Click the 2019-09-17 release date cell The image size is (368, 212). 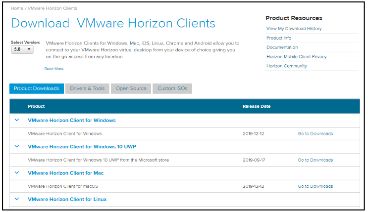tap(254, 160)
